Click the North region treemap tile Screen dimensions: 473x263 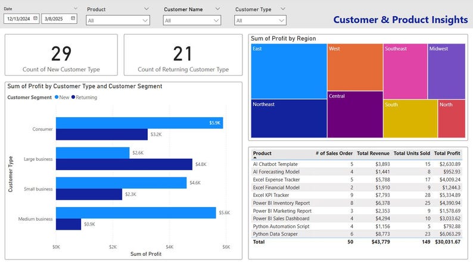click(x=452, y=118)
